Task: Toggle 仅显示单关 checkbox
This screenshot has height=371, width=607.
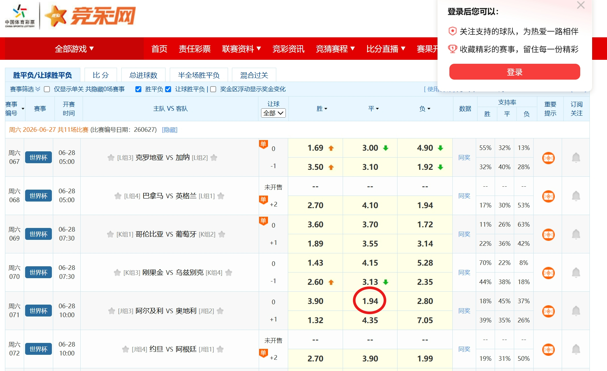Action: (x=47, y=89)
